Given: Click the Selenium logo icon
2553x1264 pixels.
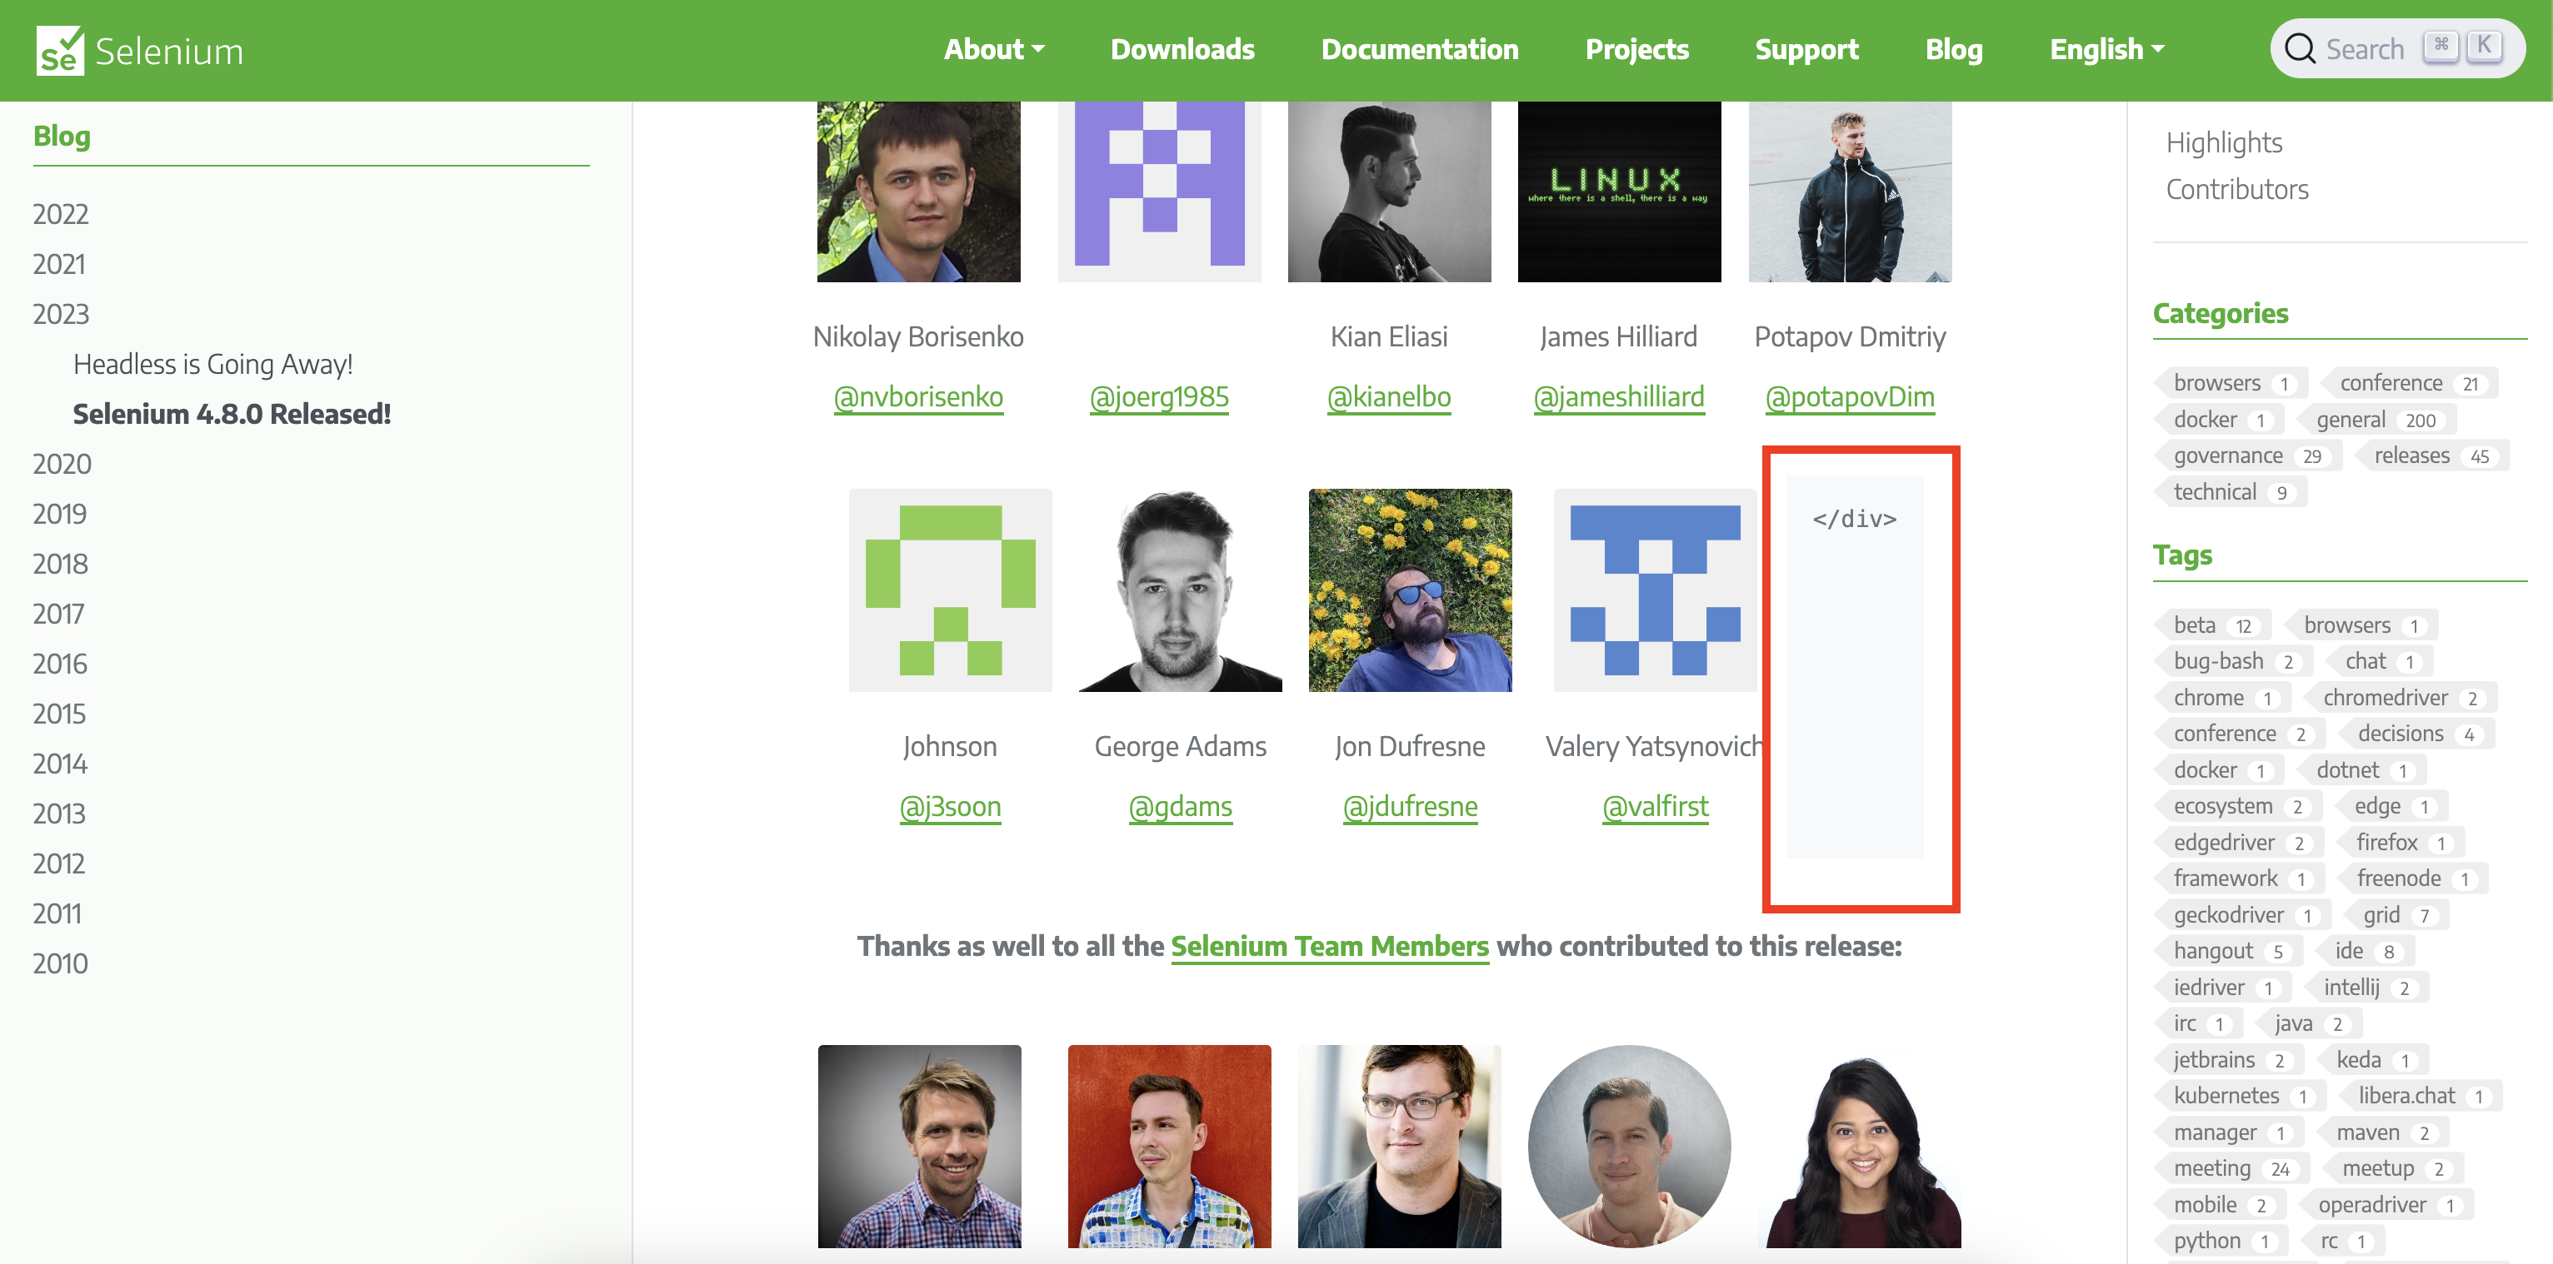Looking at the screenshot, I should [59, 51].
